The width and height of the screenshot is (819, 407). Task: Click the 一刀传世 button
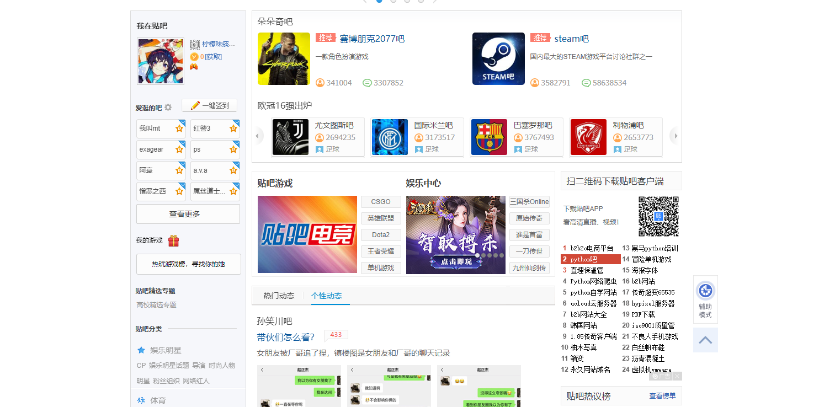529,251
